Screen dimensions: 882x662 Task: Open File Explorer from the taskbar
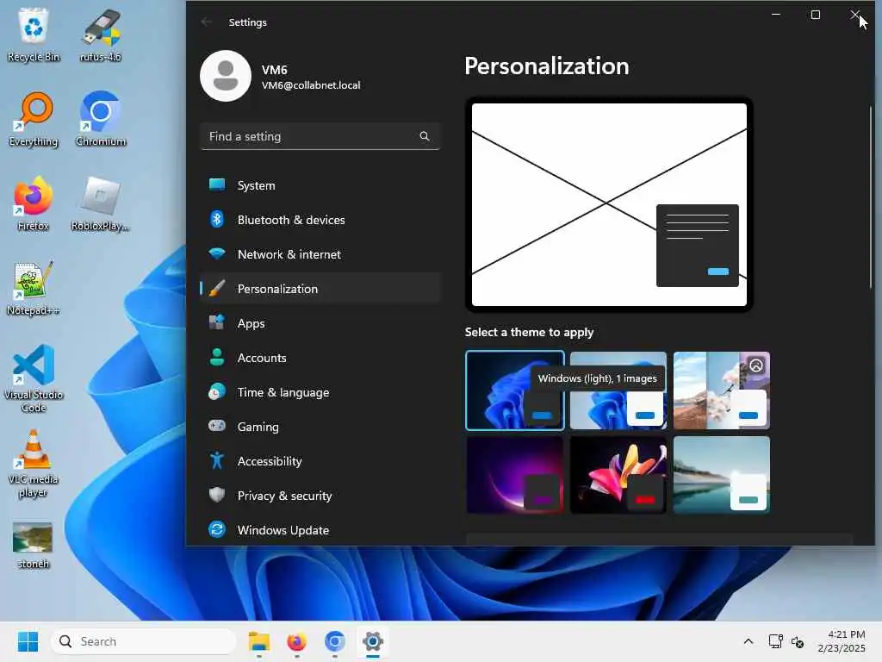click(x=259, y=641)
